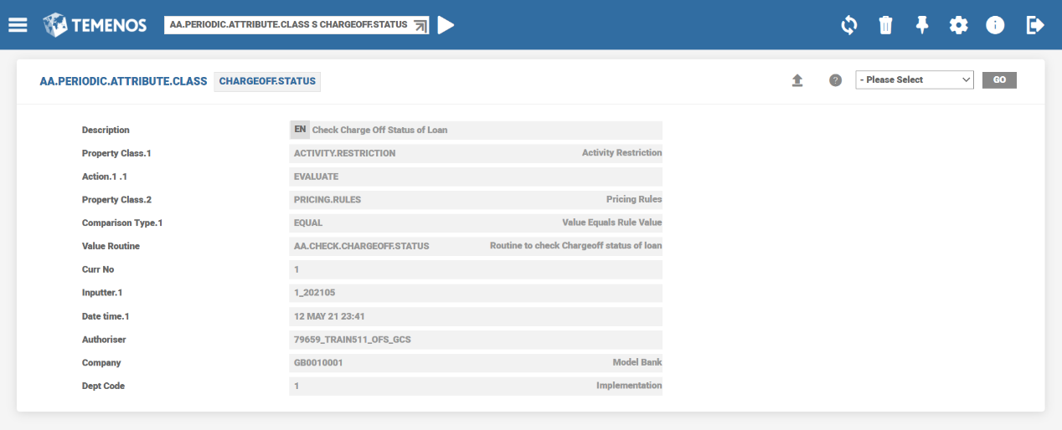The height and width of the screenshot is (430, 1062).
Task: Click the Value Routine field value
Action: tap(361, 246)
